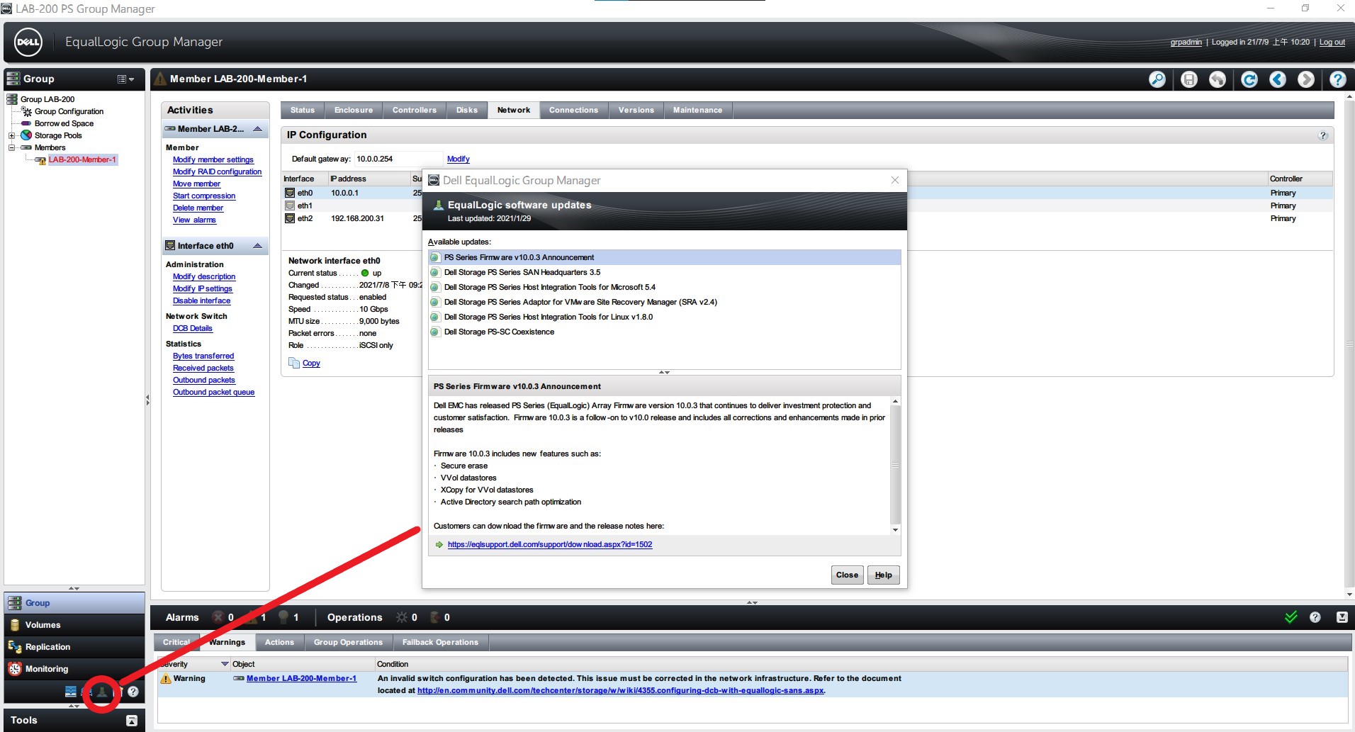Switch to the Connections tab
Viewport: 1355px width, 732px height.
[574, 110]
